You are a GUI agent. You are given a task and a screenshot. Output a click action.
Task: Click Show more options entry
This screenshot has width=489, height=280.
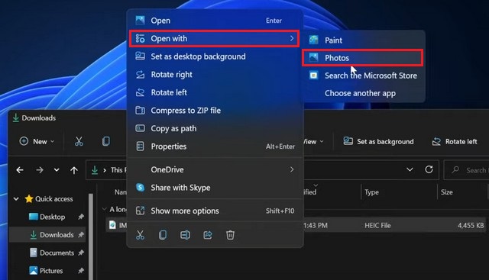pyautogui.click(x=215, y=211)
